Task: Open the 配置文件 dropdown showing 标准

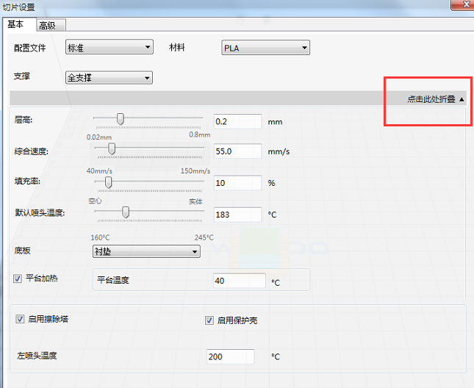Action: tap(109, 48)
